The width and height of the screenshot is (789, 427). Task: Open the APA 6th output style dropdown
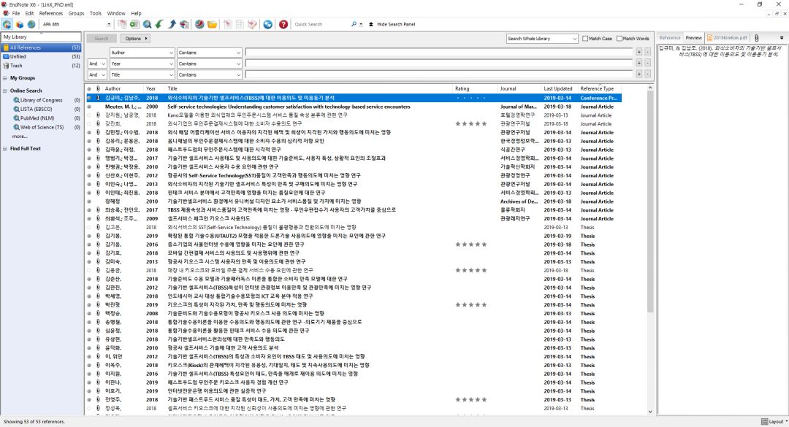(x=109, y=24)
